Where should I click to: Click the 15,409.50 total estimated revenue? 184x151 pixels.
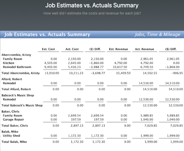pyautogui.click(x=123, y=73)
